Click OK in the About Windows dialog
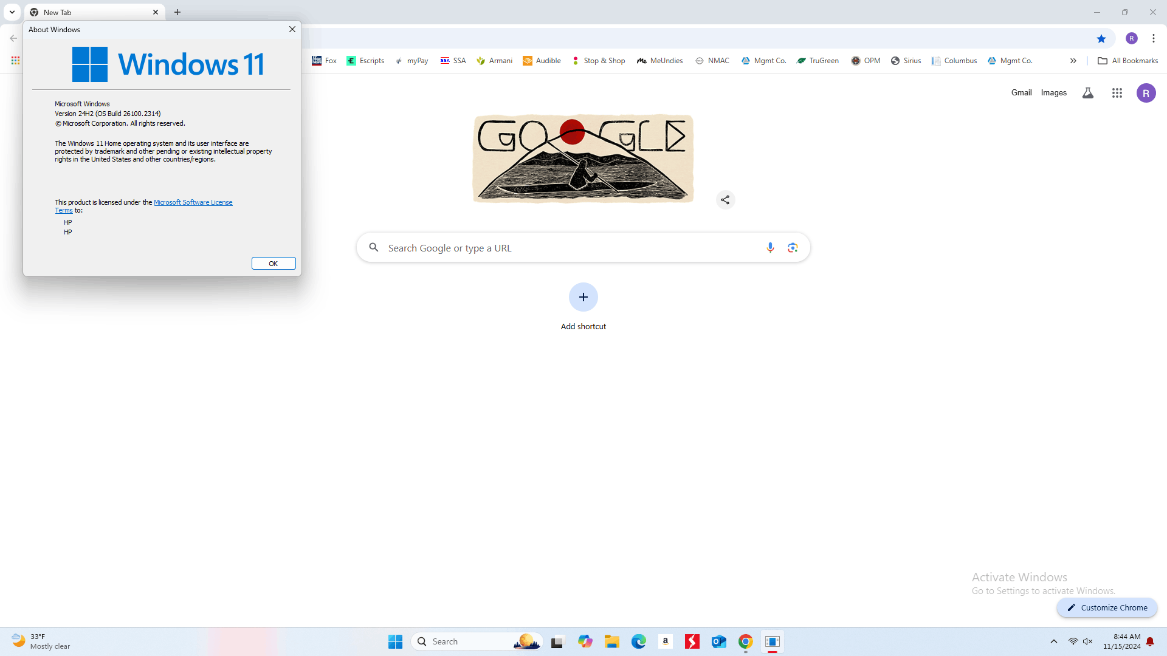The image size is (1167, 656). click(274, 263)
